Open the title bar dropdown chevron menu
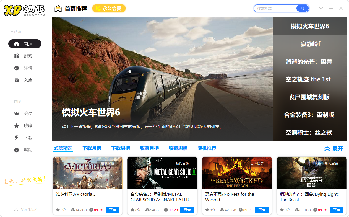The image size is (349, 217). pos(321,8)
